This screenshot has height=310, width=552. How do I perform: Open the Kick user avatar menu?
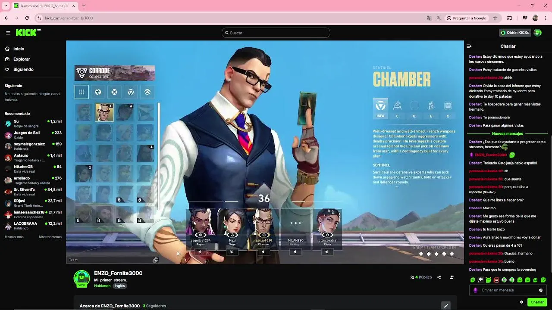coord(537,33)
